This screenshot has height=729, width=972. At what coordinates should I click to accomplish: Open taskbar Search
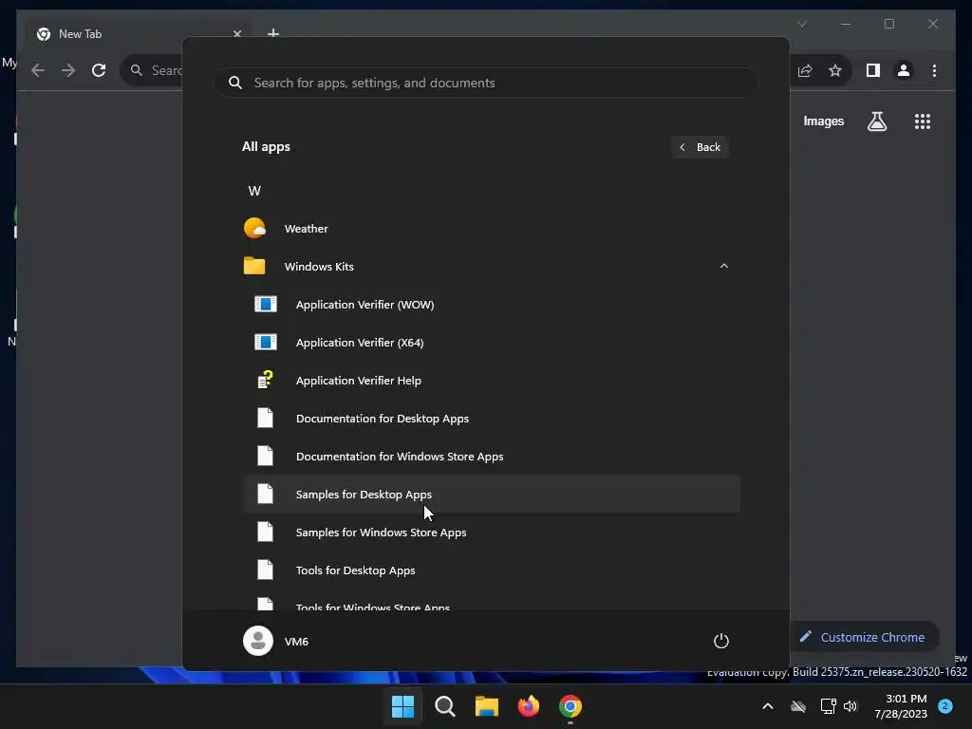pyautogui.click(x=444, y=706)
